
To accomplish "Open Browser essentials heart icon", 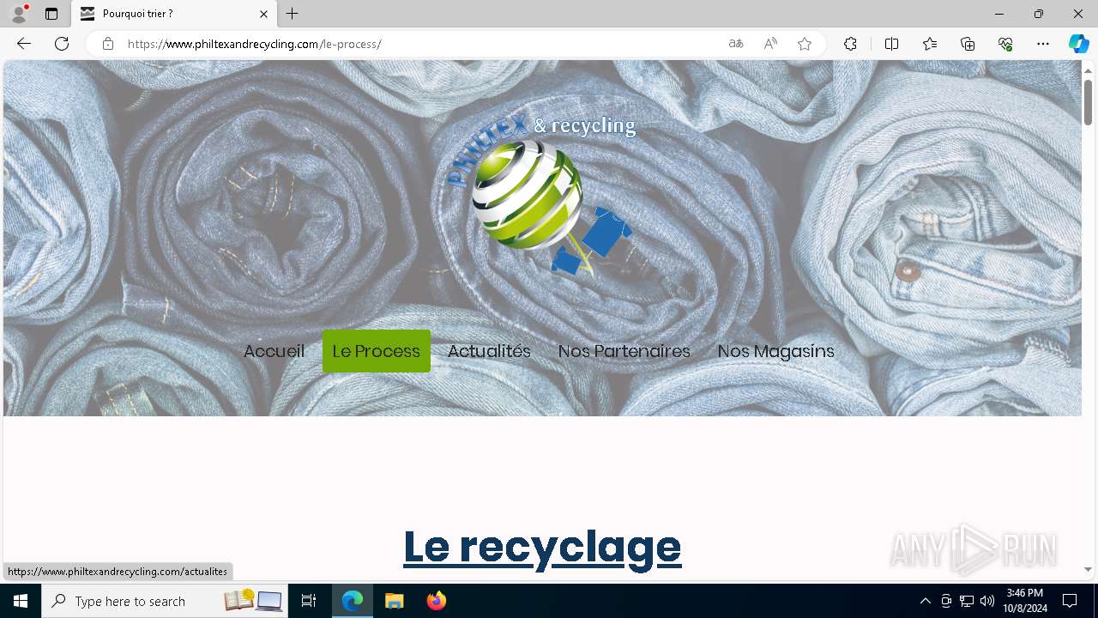I will 1005,44.
